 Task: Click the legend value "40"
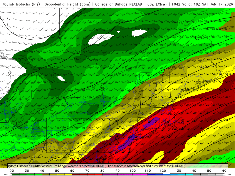coord(42,171)
